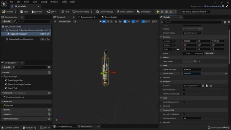
Task: Open My Blueprint settings gear
Action: click(49, 67)
